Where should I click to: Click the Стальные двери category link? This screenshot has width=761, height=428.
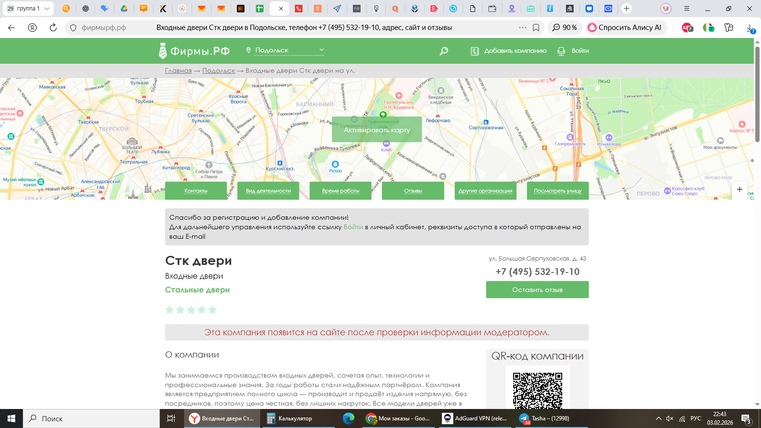pos(197,290)
